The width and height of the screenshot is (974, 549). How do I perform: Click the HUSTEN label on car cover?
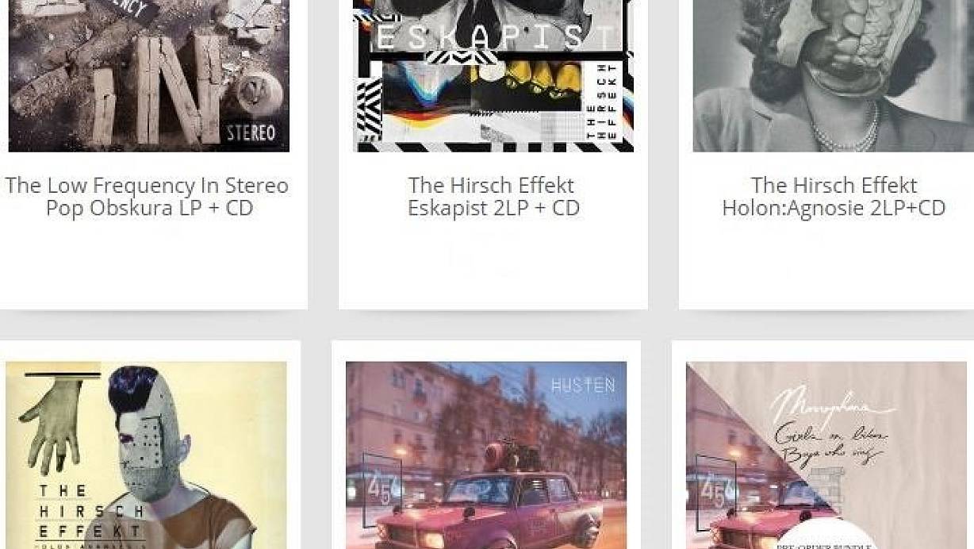point(583,386)
